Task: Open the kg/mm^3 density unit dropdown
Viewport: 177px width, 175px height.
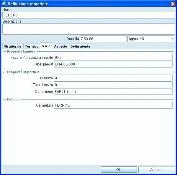Action: pyautogui.click(x=151, y=39)
